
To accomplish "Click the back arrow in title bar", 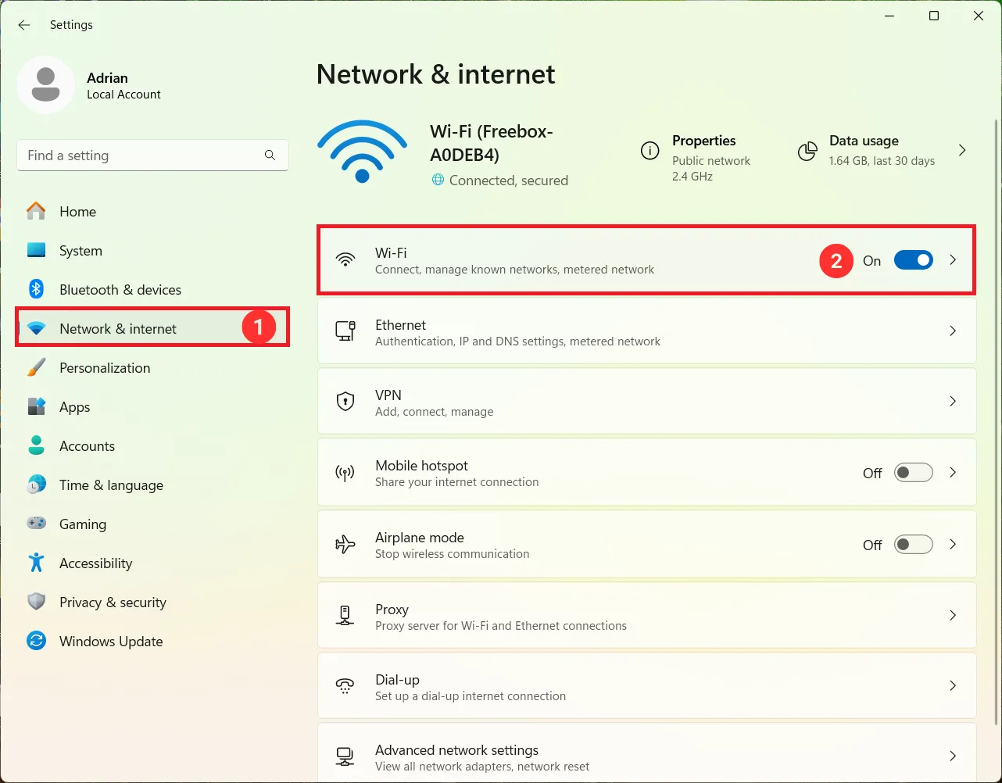I will [24, 25].
